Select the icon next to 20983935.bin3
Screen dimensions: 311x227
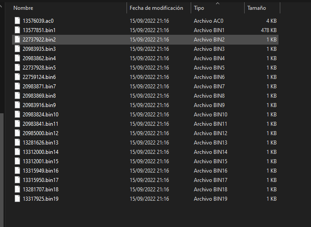click(x=17, y=49)
